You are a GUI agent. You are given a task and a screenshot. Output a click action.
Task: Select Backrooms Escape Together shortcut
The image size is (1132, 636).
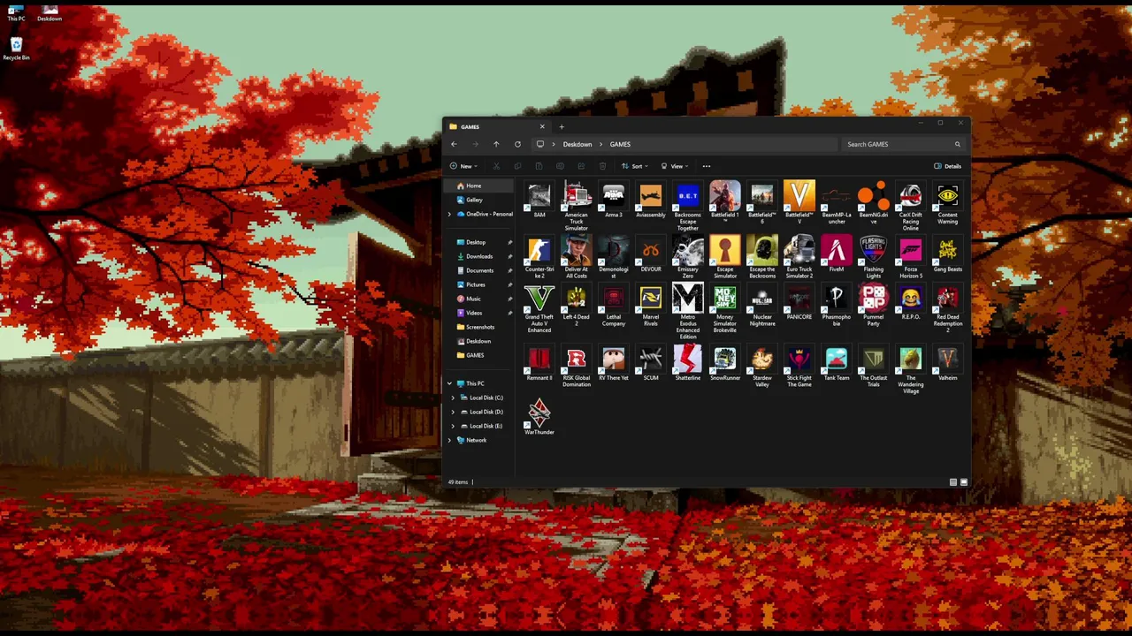pos(688,206)
